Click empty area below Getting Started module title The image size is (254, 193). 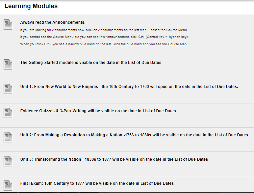(130, 72)
